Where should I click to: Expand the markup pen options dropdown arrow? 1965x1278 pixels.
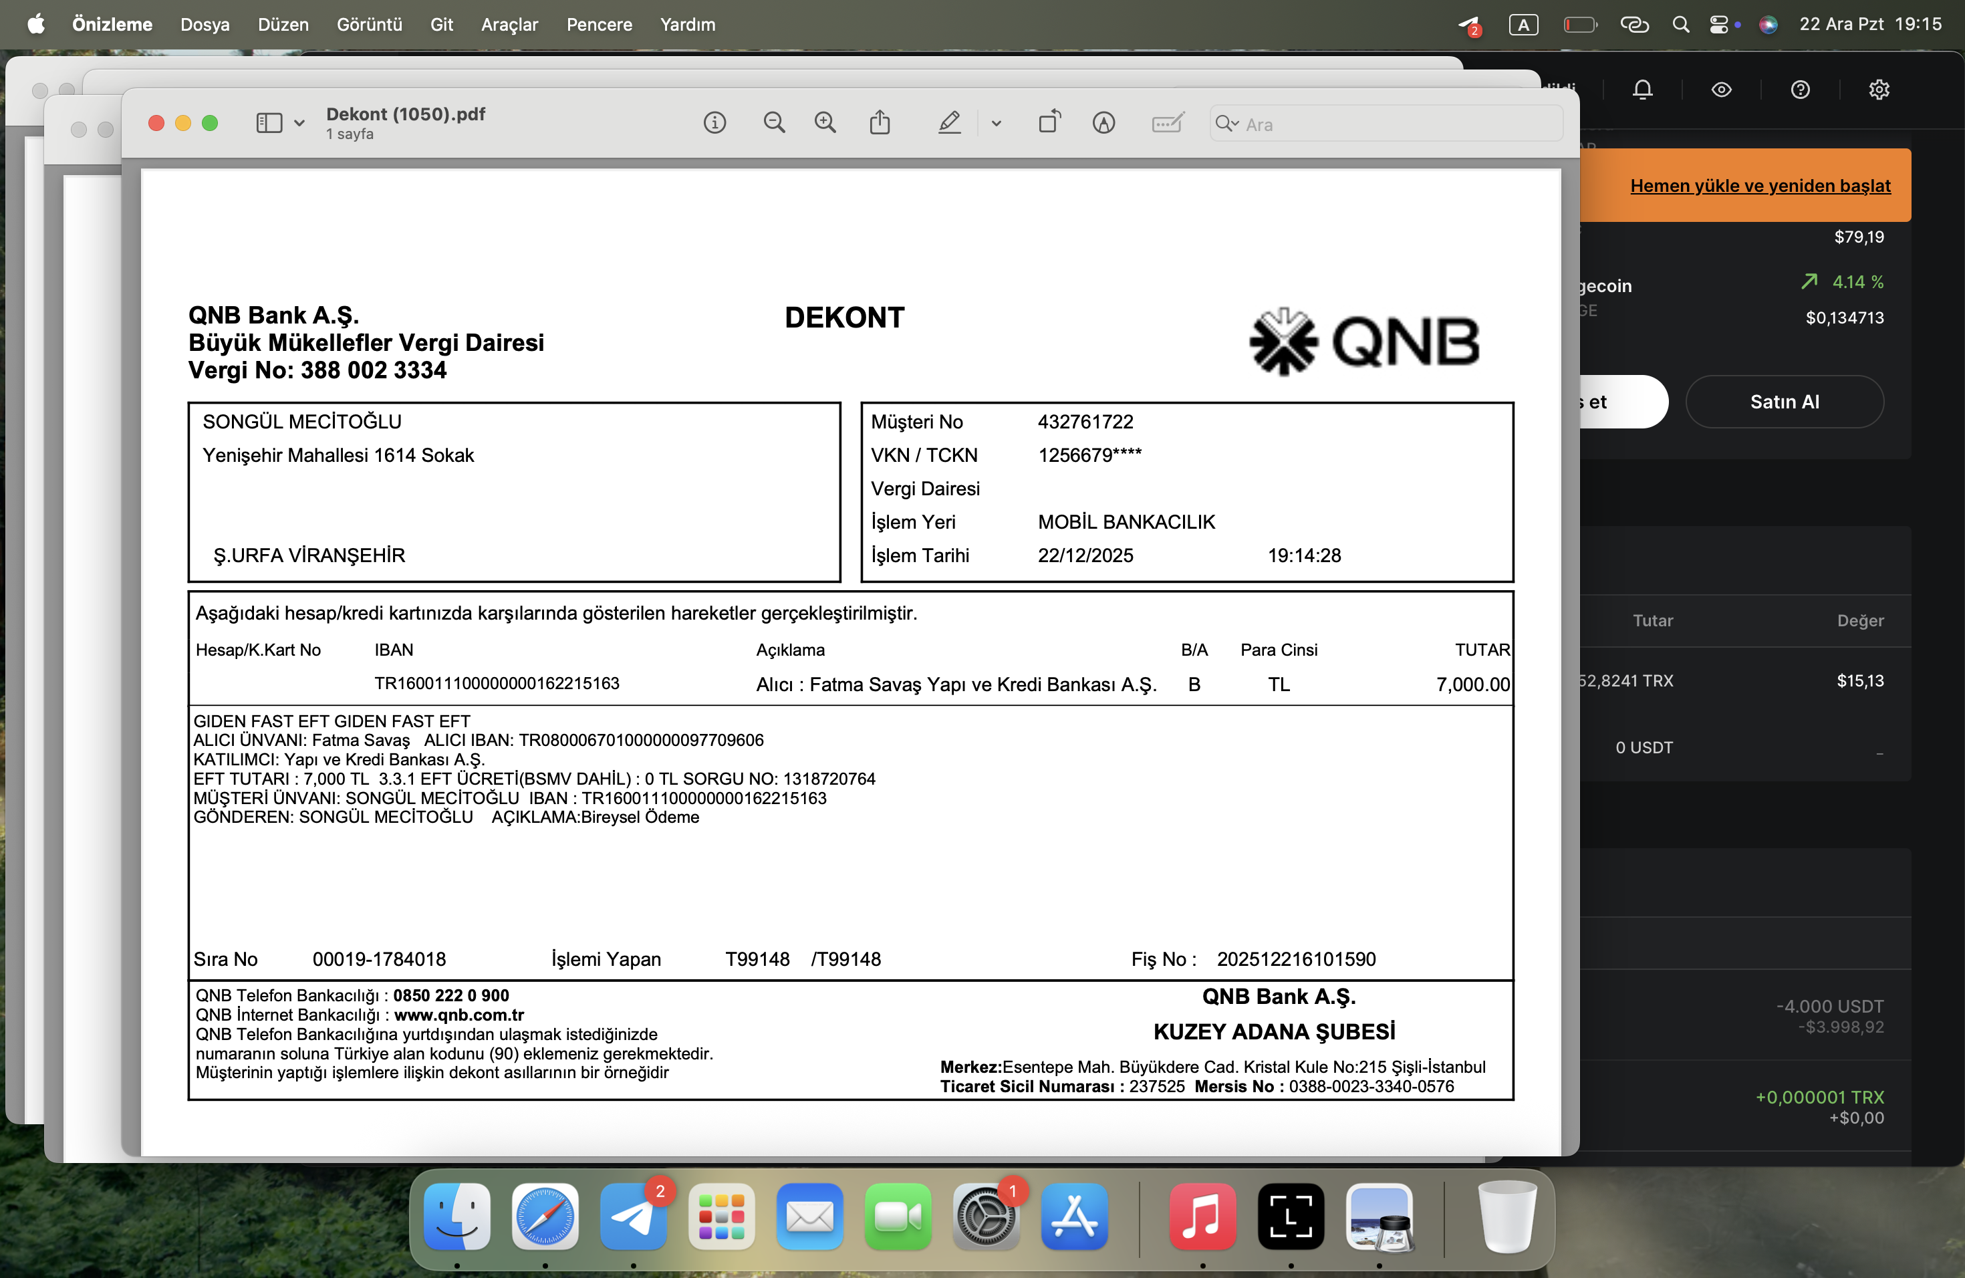(996, 124)
